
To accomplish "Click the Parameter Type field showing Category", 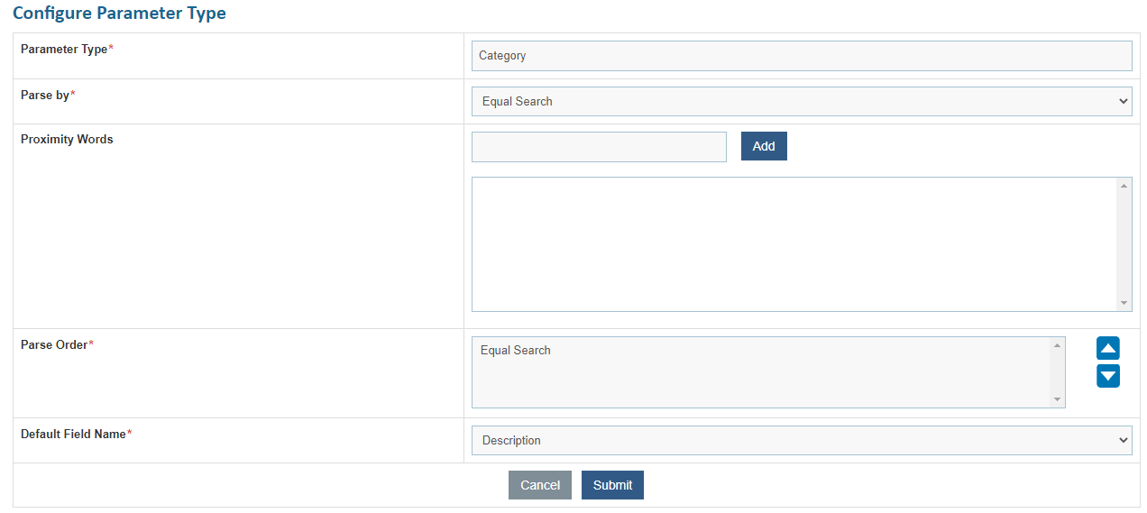I will coord(801,56).
